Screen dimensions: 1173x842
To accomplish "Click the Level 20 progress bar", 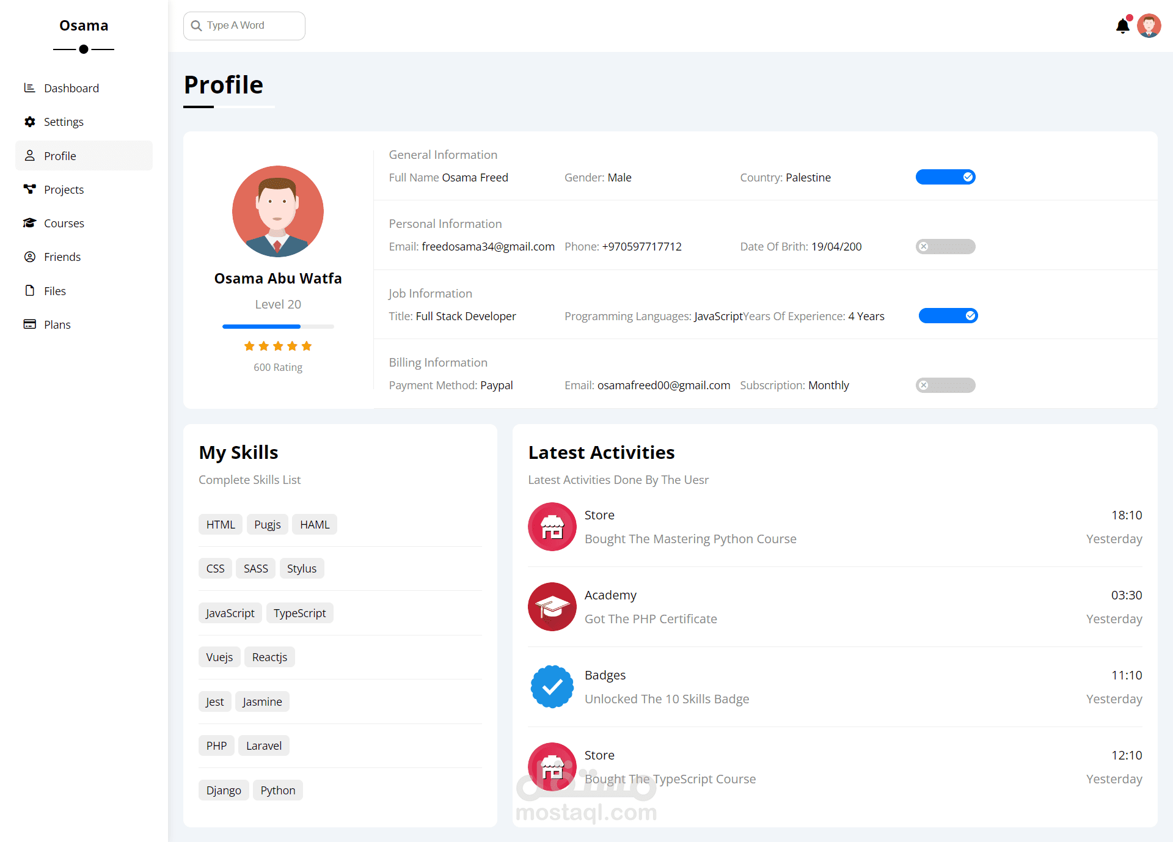I will [x=278, y=326].
